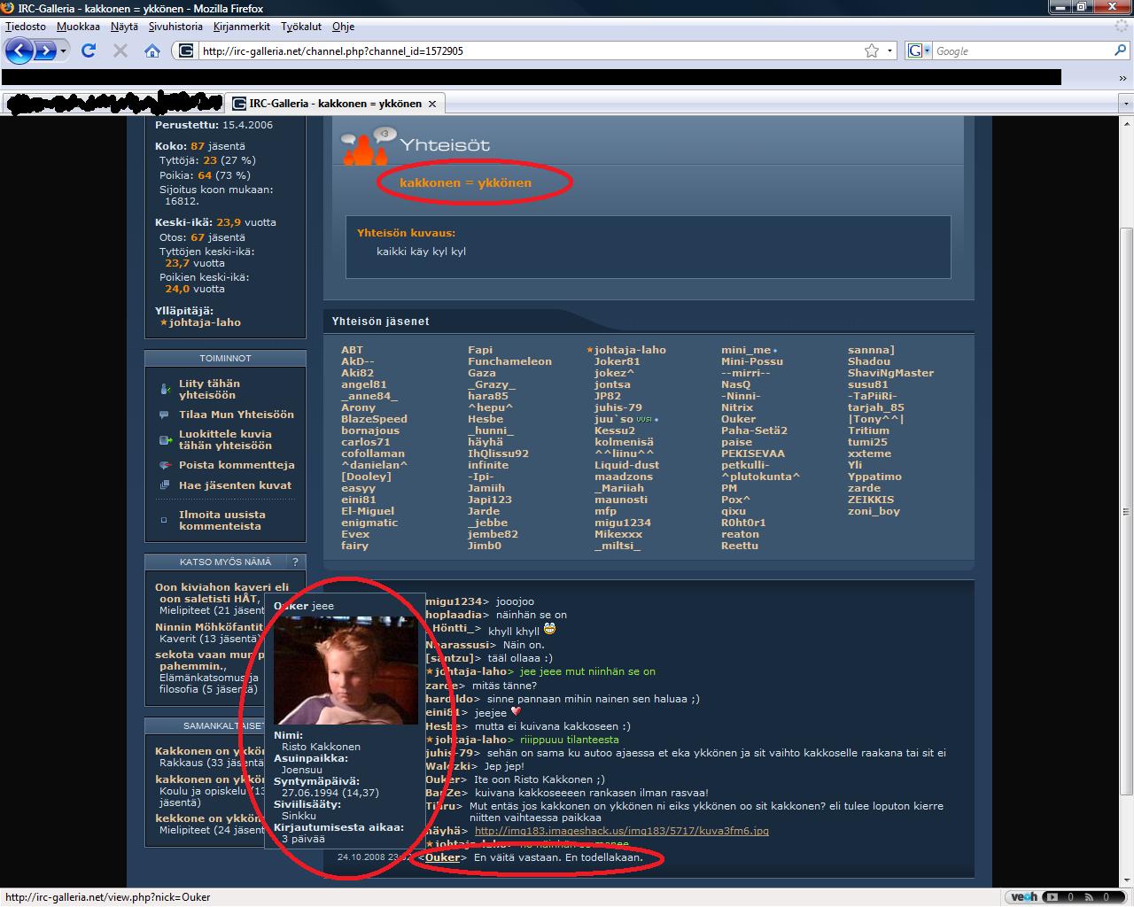Close the IRC-Galleria tab
The image size is (1134, 907).
pos(432,104)
